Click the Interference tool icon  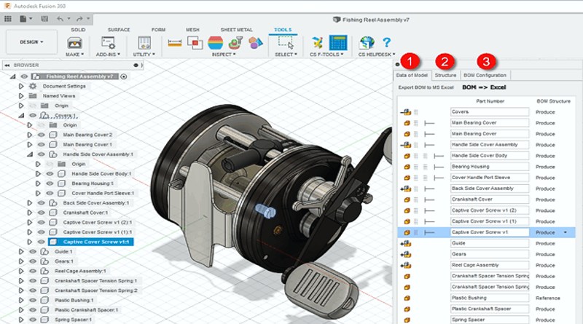195,43
